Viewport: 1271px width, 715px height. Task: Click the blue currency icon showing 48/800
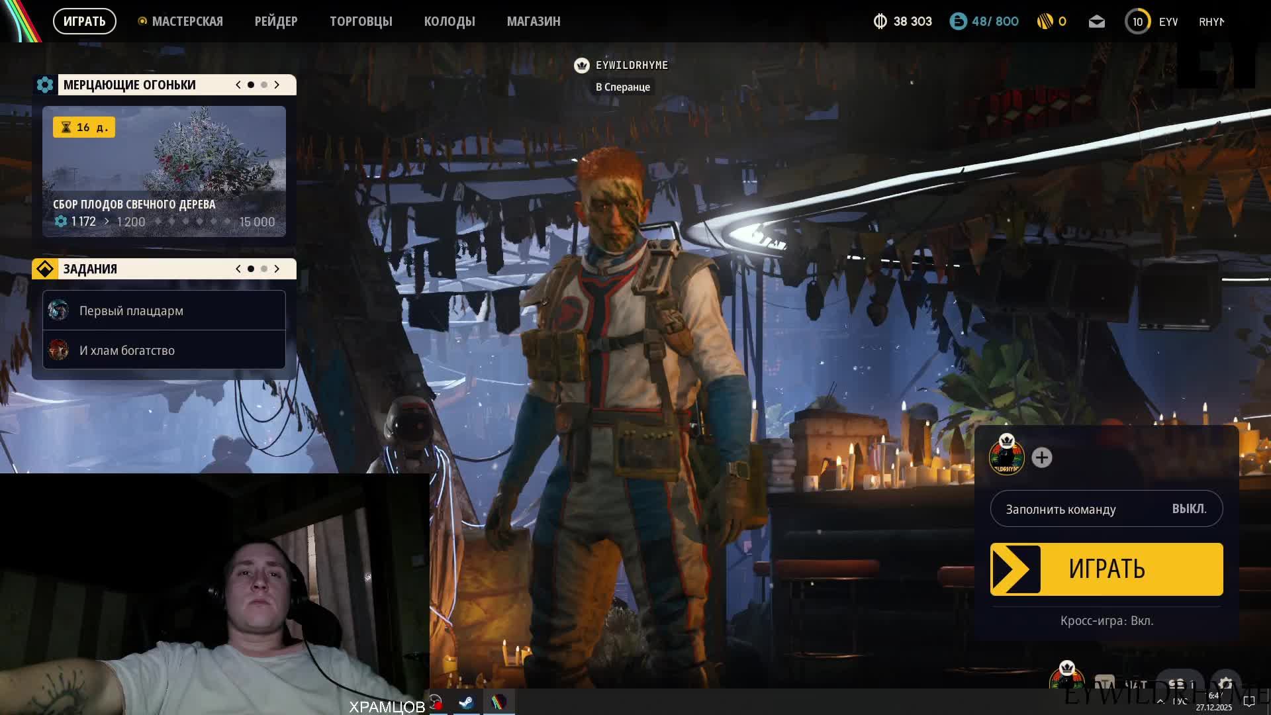click(x=958, y=21)
